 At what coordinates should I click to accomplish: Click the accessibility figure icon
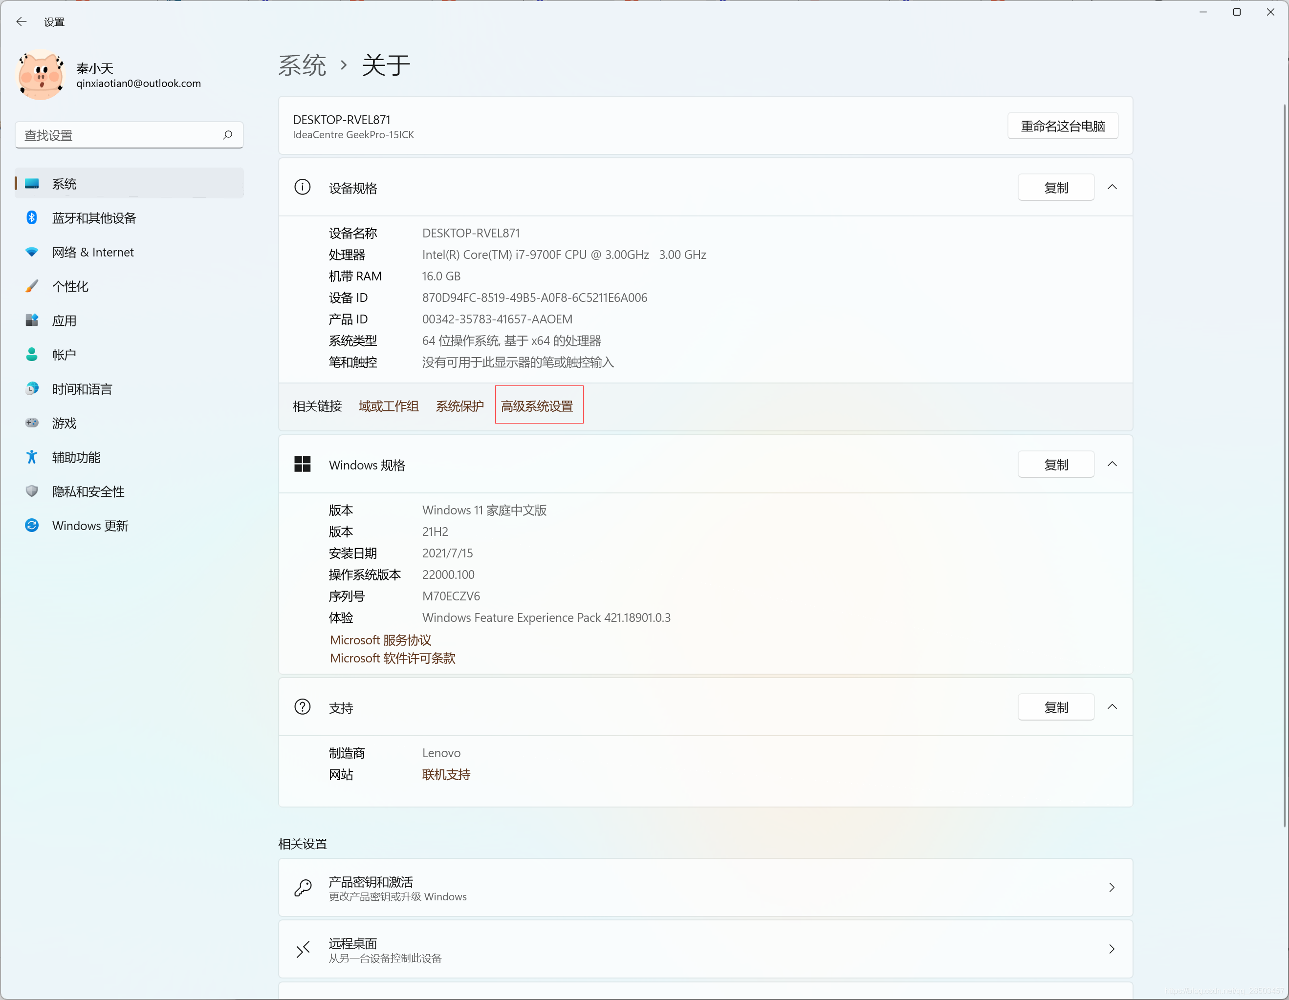click(x=32, y=457)
